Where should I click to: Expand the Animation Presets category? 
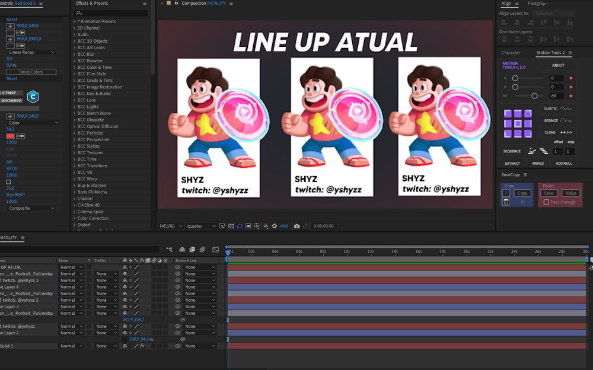tap(75, 21)
